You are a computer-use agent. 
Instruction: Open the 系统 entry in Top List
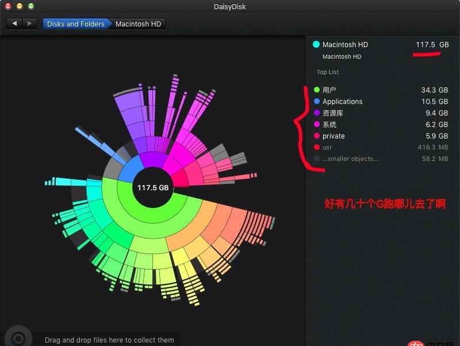tap(381, 124)
